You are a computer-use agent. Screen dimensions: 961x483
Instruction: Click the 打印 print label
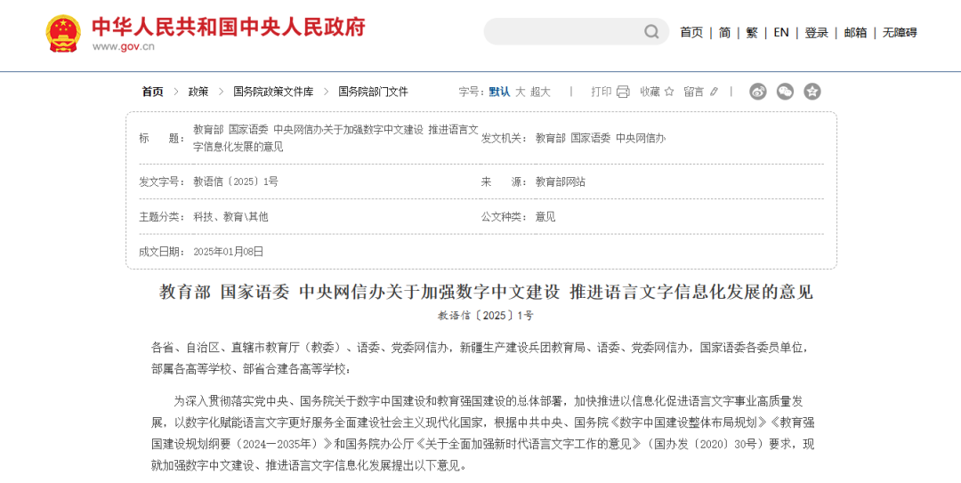tap(602, 92)
